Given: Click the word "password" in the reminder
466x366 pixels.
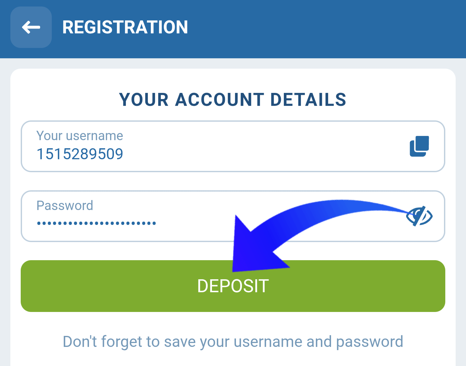Looking at the screenshot, I should [x=370, y=342].
